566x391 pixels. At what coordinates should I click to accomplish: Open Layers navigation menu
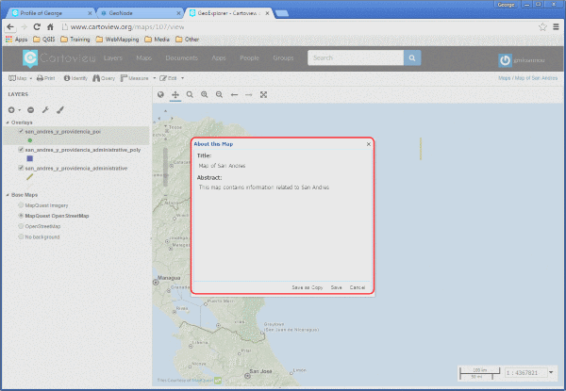[113, 58]
